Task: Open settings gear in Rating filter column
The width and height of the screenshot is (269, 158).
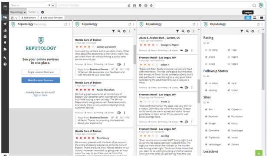Action: point(253,31)
